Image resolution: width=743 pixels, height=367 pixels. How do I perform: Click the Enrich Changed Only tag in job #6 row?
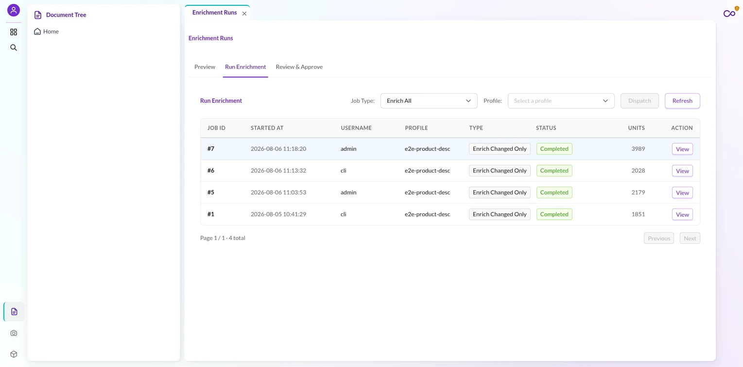point(500,171)
